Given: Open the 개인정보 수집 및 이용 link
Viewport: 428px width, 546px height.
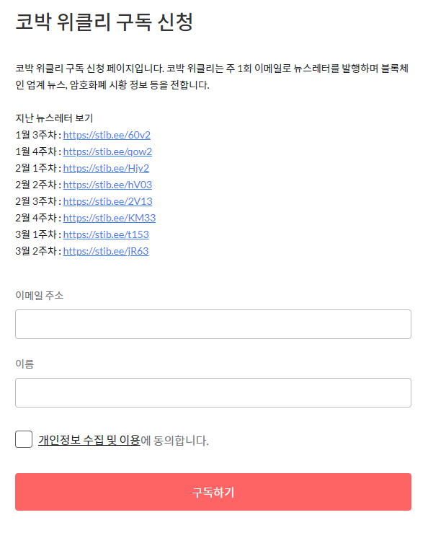Looking at the screenshot, I should coord(89,440).
